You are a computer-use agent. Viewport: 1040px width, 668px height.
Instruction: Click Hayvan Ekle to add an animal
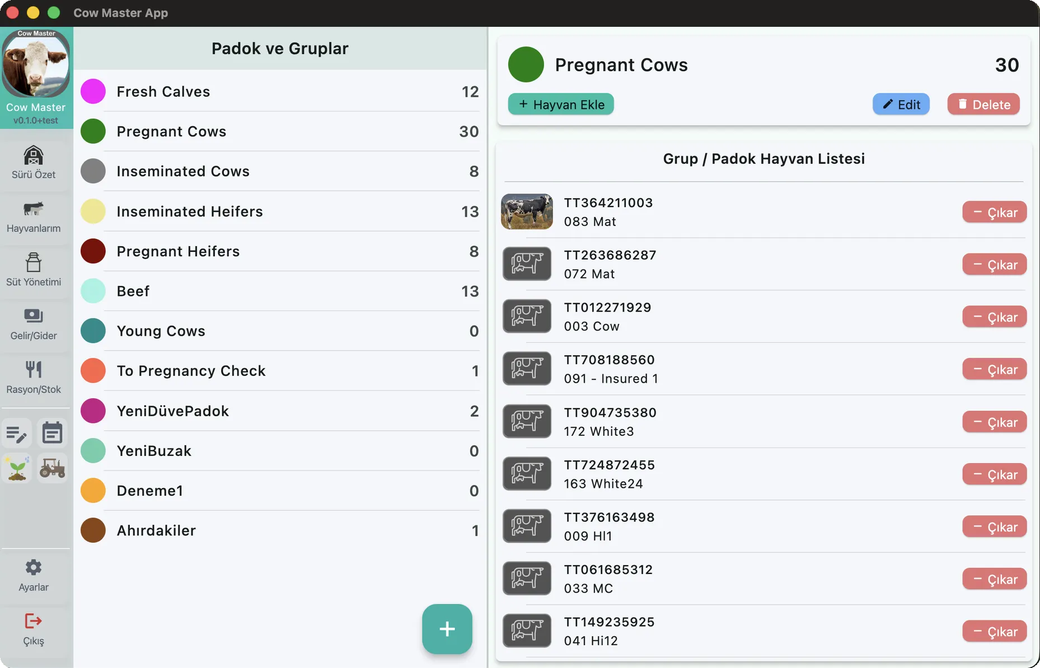pyautogui.click(x=561, y=104)
